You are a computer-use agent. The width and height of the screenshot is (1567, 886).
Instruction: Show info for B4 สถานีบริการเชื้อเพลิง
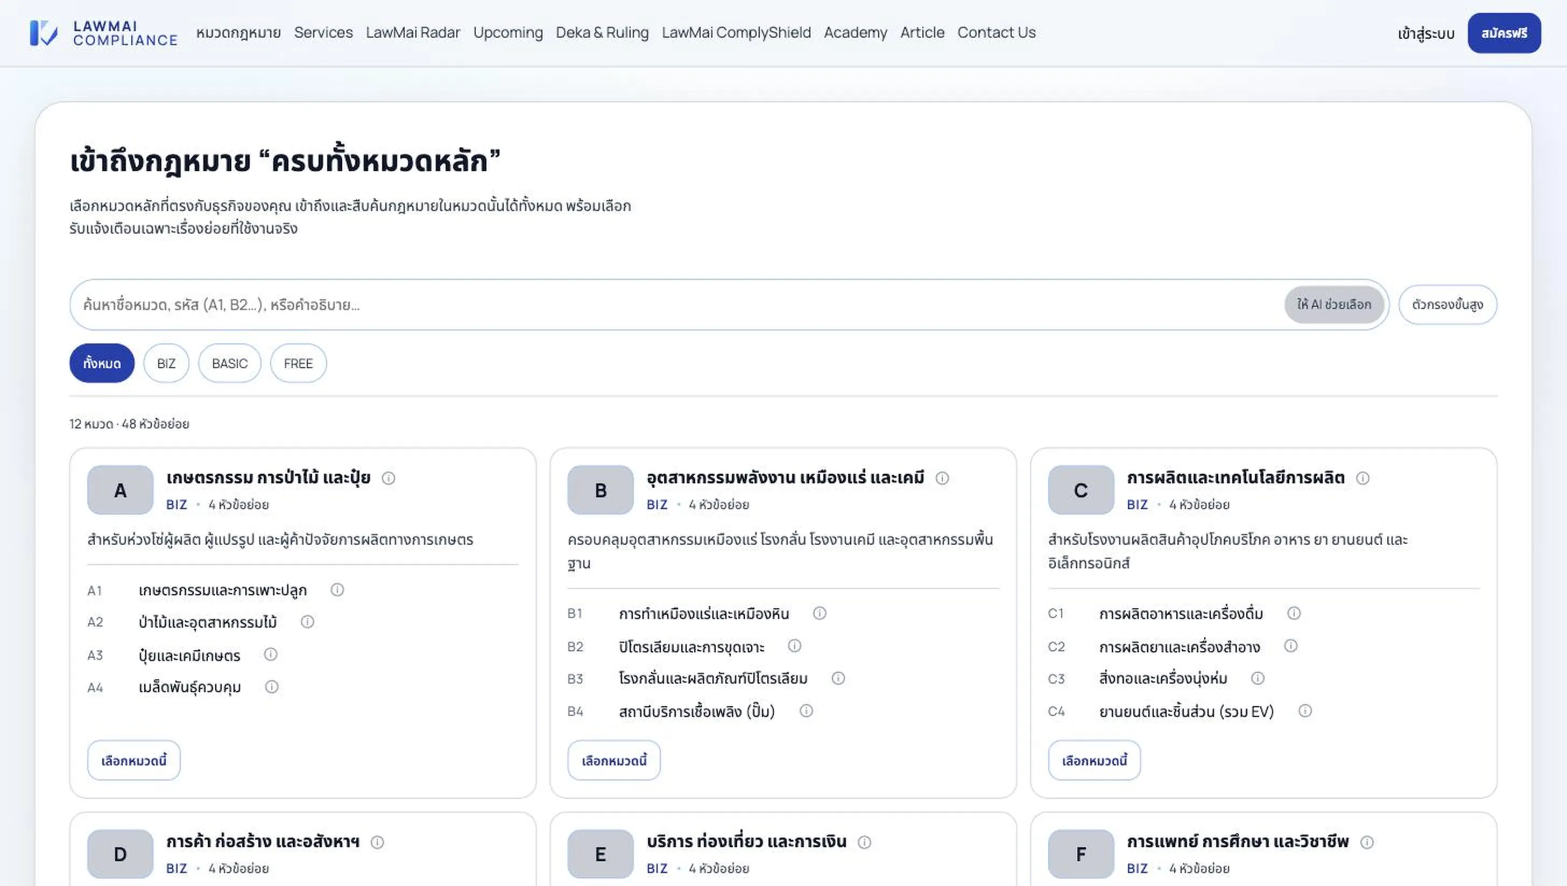(806, 711)
